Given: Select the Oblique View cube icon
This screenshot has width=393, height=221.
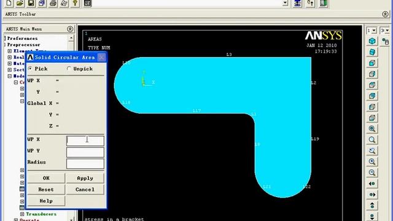Looking at the screenshot, I should click(x=372, y=52).
